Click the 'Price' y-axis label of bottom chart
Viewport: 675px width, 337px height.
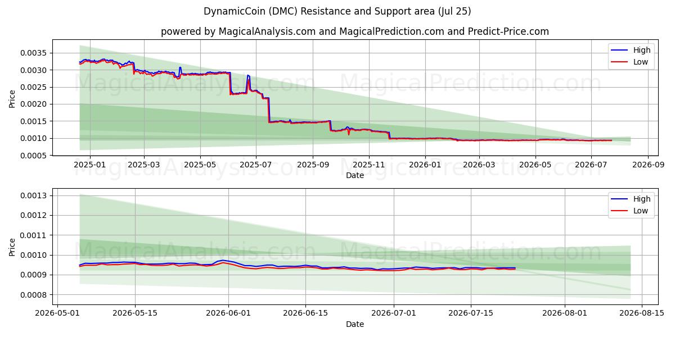pyautogui.click(x=12, y=247)
